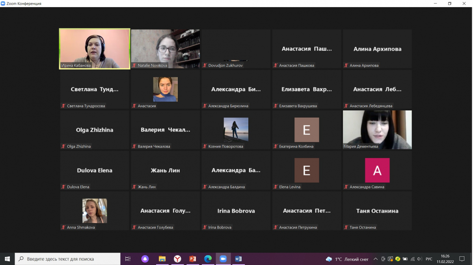Click the weather widget showing Легкий снег
This screenshot has width=473, height=265.
point(347,259)
